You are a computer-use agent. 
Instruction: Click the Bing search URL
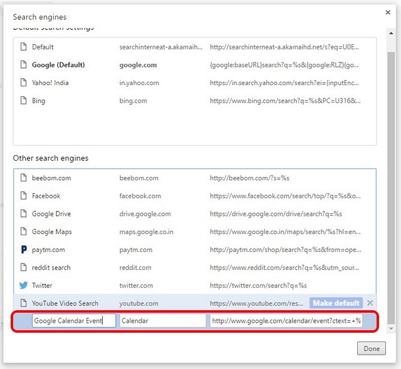286,101
